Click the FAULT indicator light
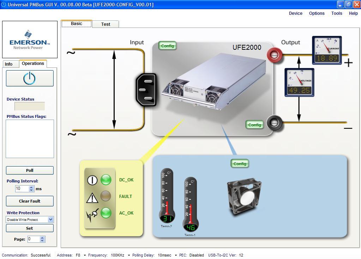This screenshot has height=259, width=361. click(106, 196)
